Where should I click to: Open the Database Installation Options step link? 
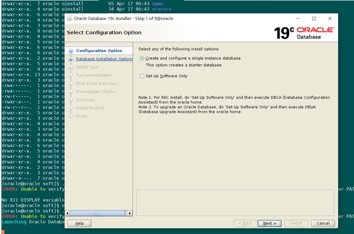point(104,59)
